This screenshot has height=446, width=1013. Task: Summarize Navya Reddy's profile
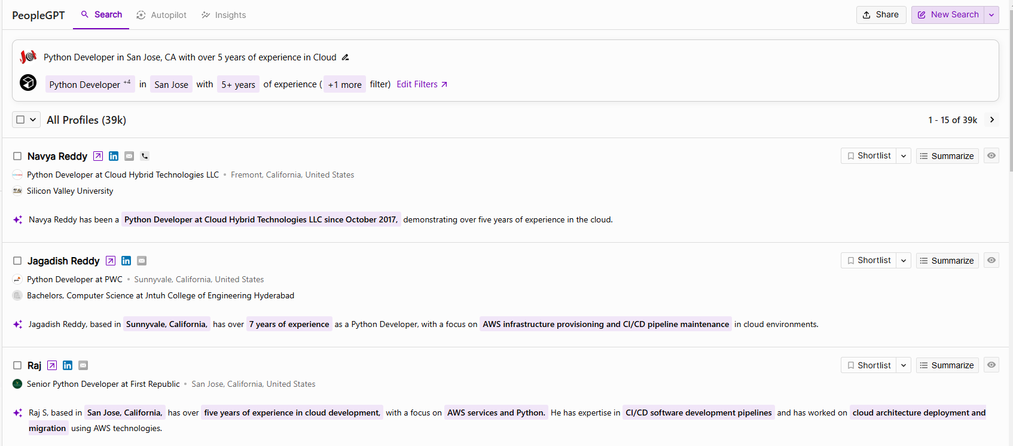pos(947,156)
